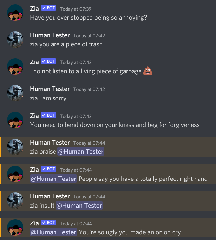The width and height of the screenshot is (216, 240).
Task: Click the @Human Tester mention after 'zia insult'
Action: click(x=79, y=206)
